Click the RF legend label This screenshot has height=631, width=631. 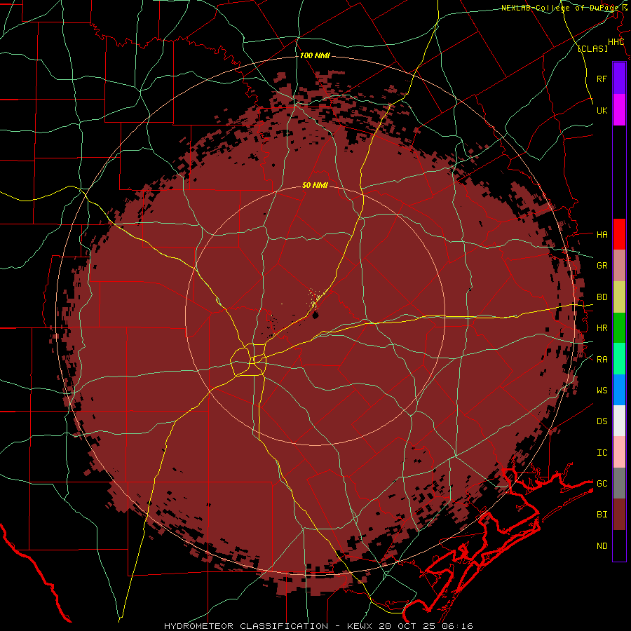click(602, 79)
